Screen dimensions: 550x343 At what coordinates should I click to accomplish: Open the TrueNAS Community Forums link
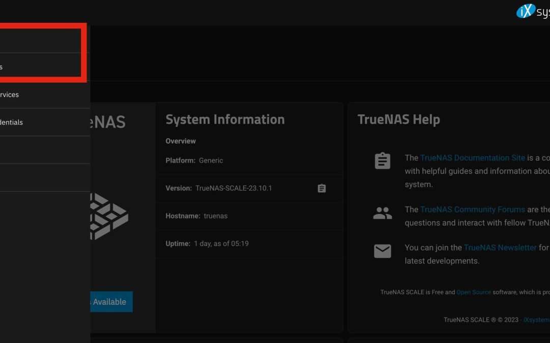(473, 209)
